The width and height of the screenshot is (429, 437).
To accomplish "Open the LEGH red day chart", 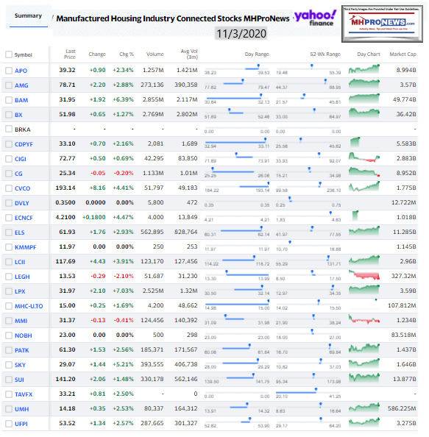I will 364,275.
